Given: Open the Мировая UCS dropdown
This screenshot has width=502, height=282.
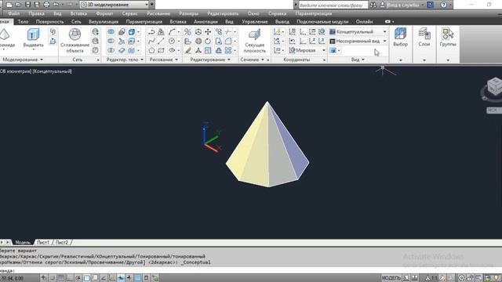Looking at the screenshot, I should (x=307, y=50).
